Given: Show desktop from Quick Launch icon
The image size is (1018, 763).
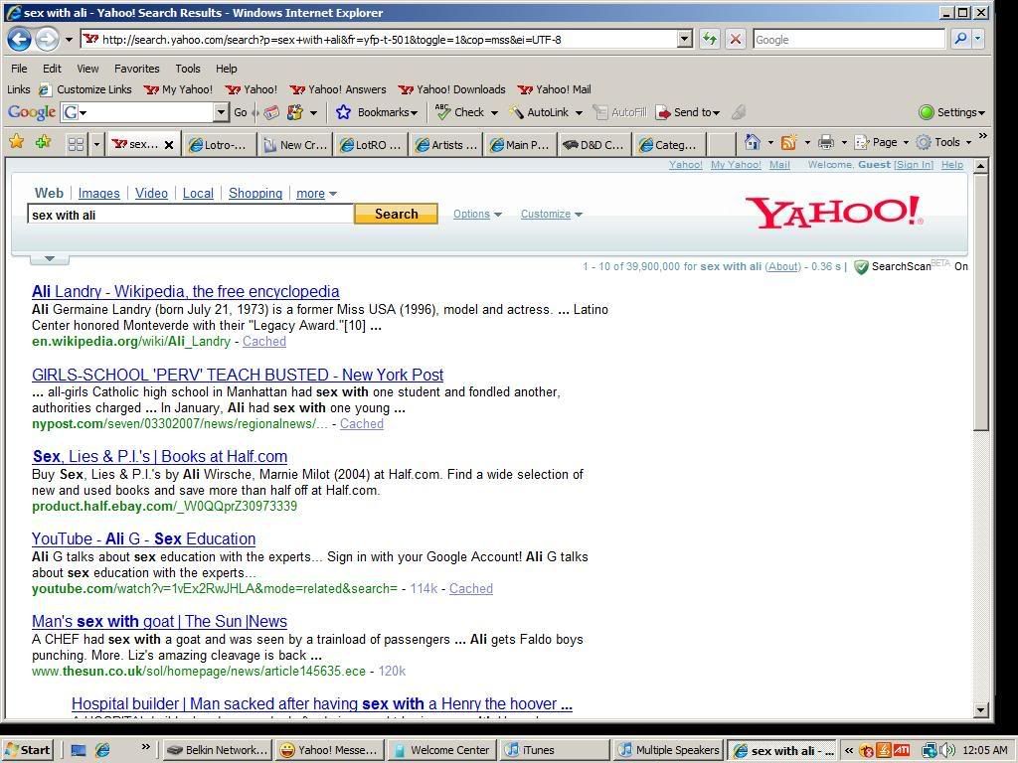Looking at the screenshot, I should tap(79, 750).
